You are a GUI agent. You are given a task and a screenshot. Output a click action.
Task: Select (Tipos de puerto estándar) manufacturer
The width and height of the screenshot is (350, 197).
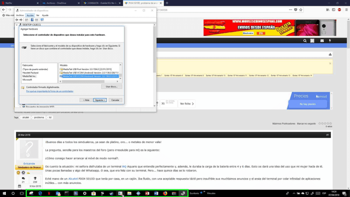(x=35, y=69)
